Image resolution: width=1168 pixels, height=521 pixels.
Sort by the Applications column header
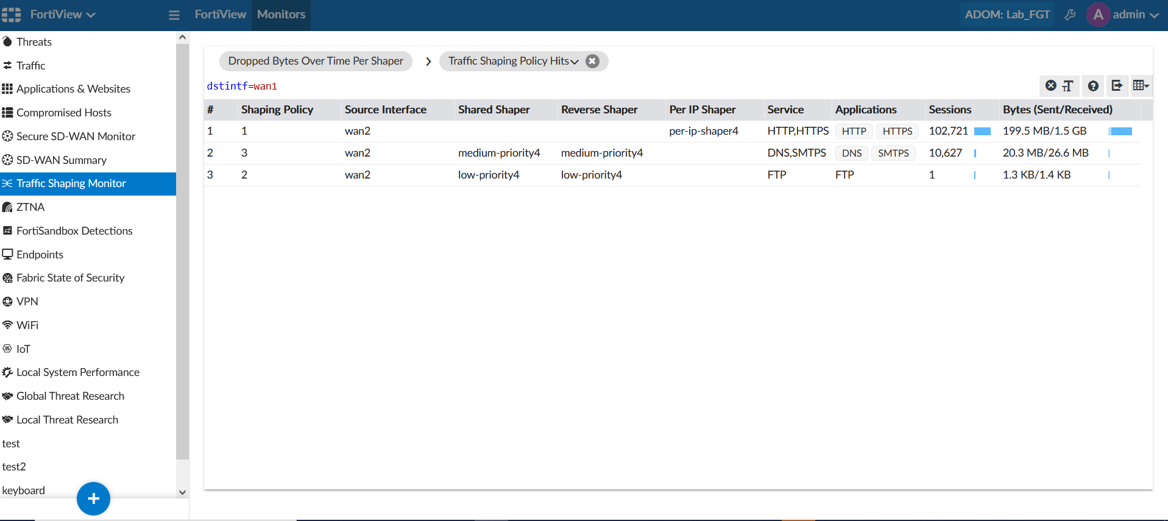(x=866, y=110)
